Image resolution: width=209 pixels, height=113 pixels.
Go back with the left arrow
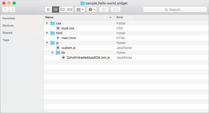(6, 10)
